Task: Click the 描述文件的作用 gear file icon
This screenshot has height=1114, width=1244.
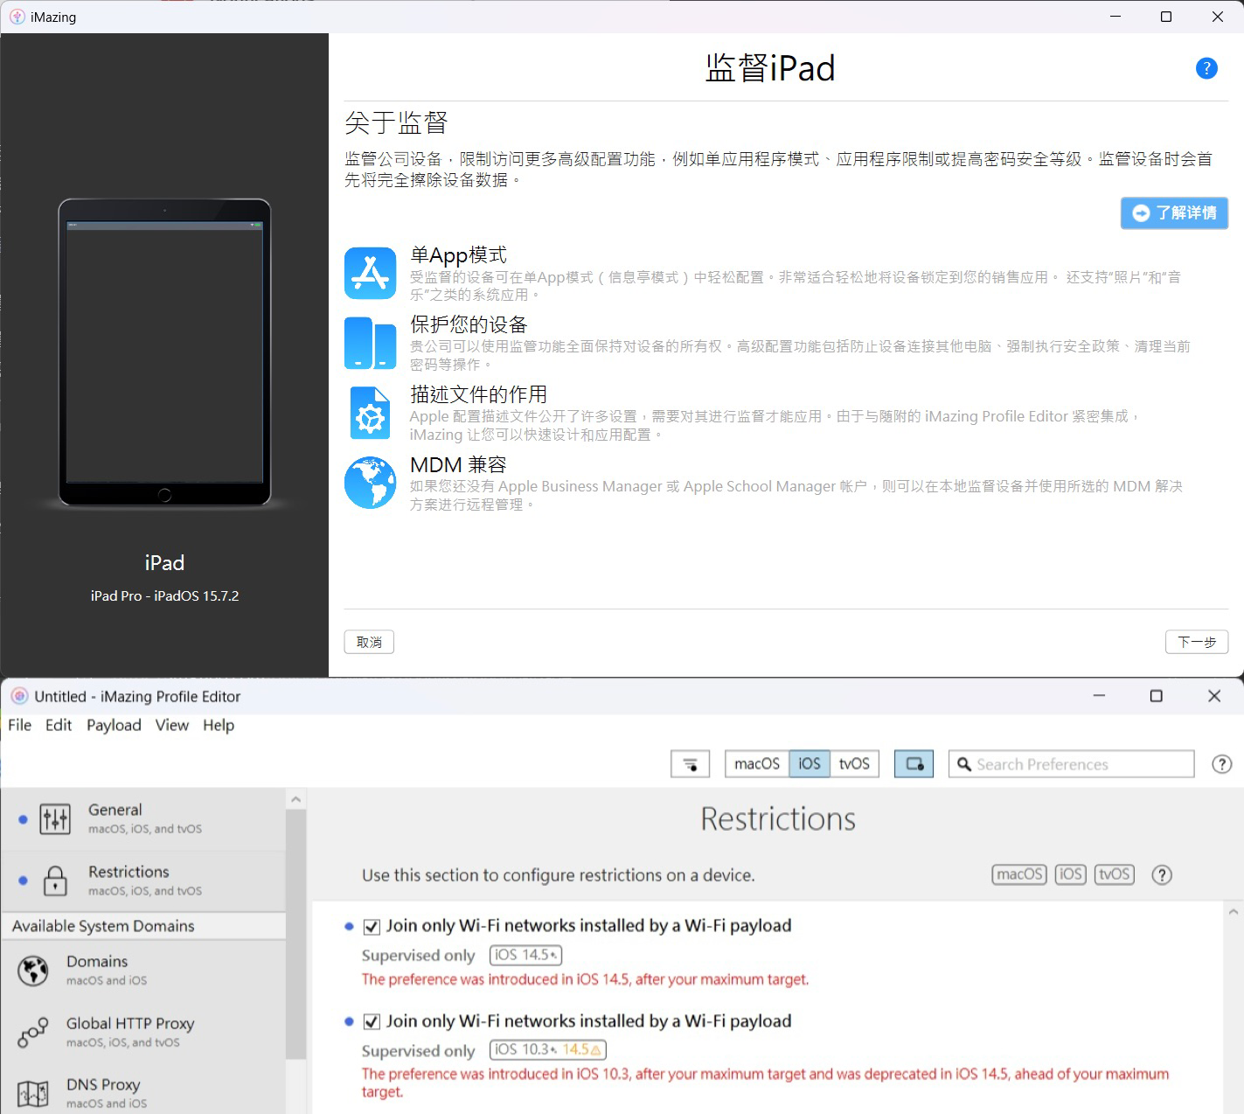Action: [x=370, y=413]
